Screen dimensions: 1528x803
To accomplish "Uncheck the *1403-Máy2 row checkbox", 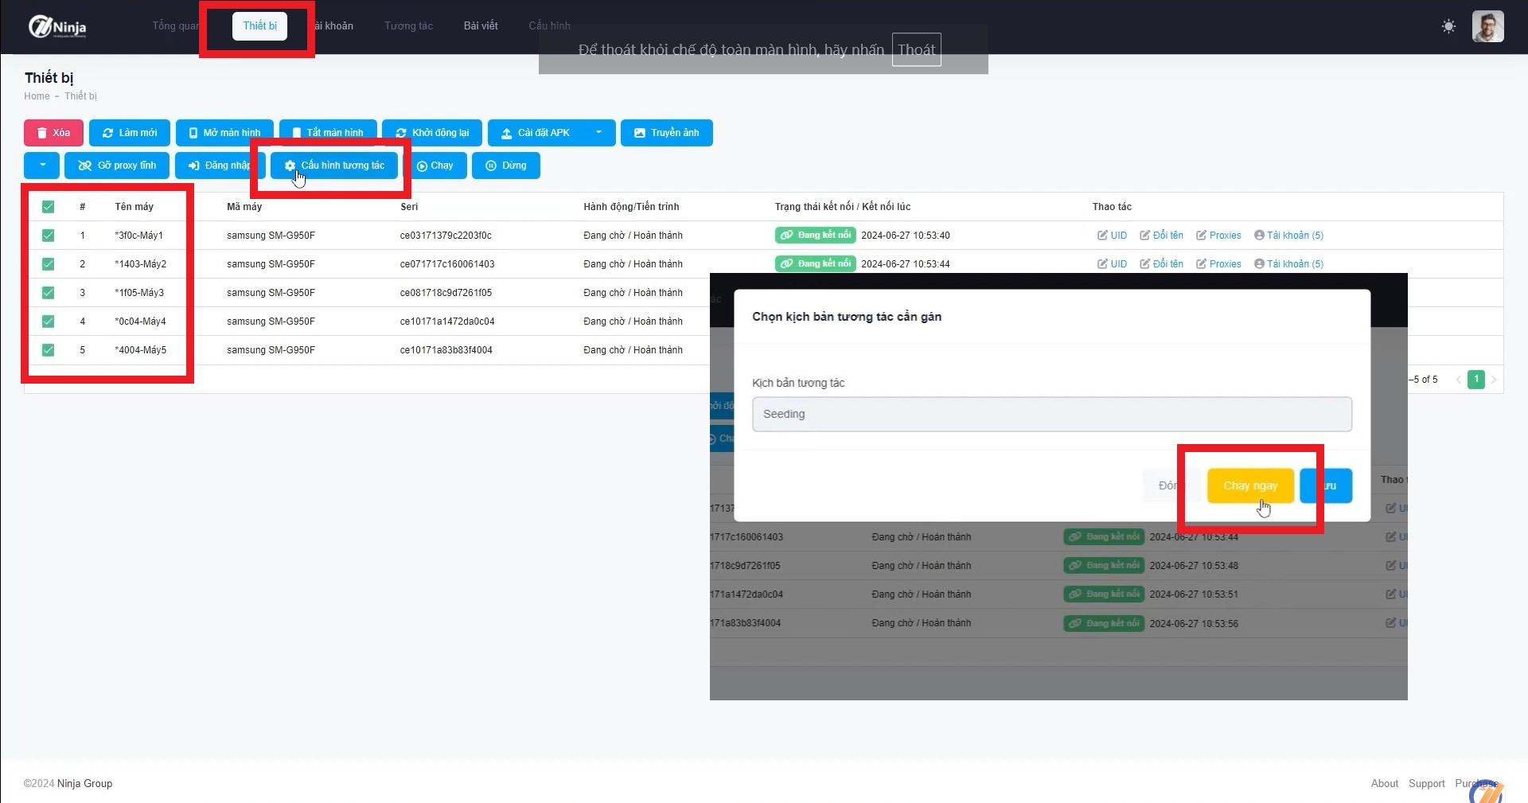I will tap(48, 264).
